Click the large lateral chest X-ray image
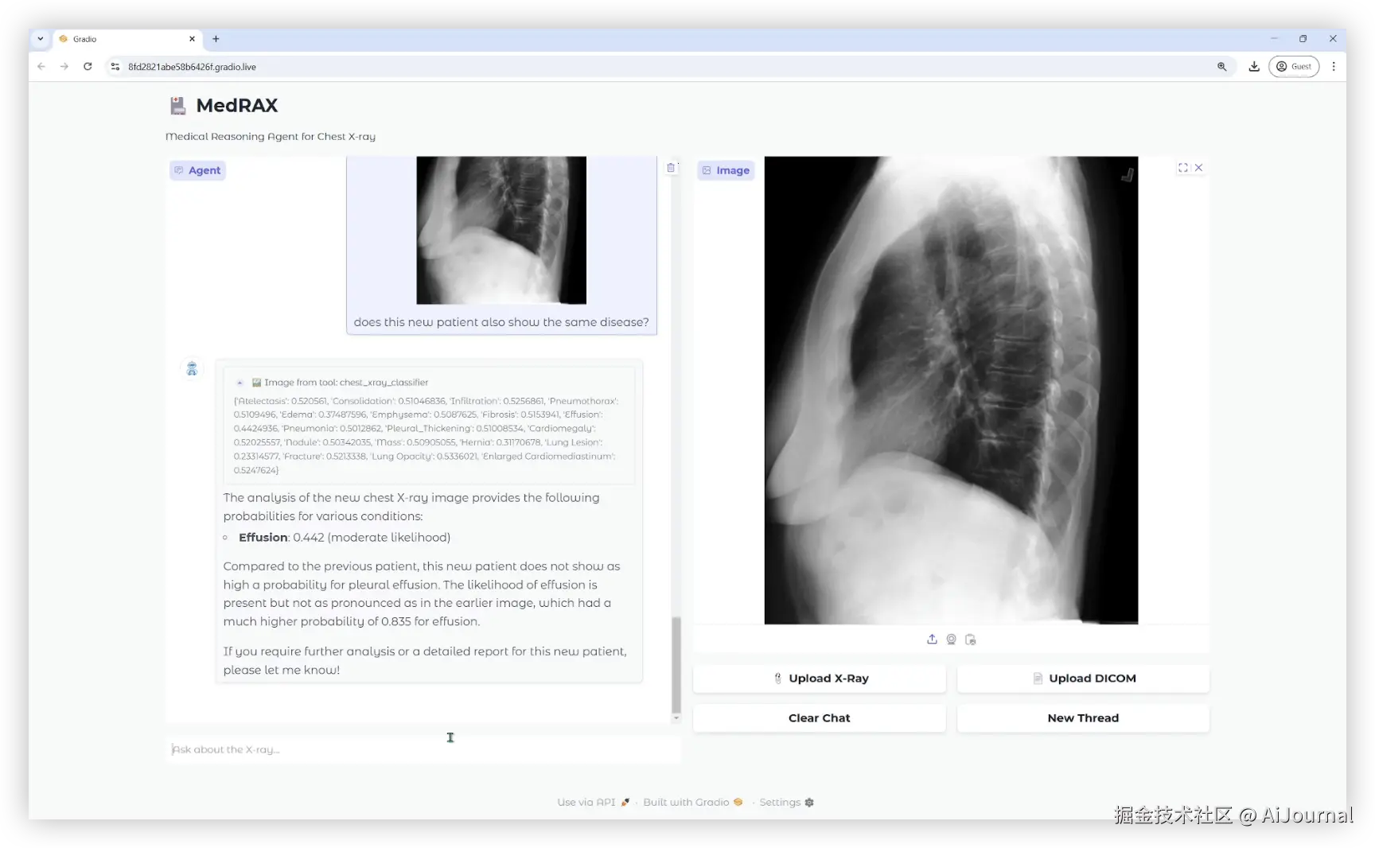Image resolution: width=1375 pixels, height=848 pixels. (x=951, y=391)
